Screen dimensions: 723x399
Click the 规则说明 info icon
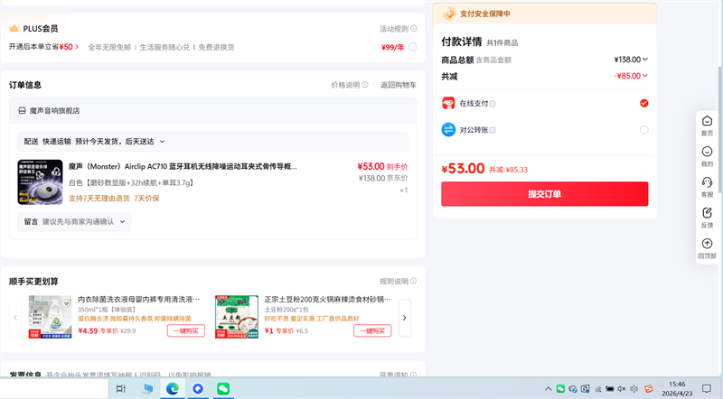pyautogui.click(x=414, y=281)
